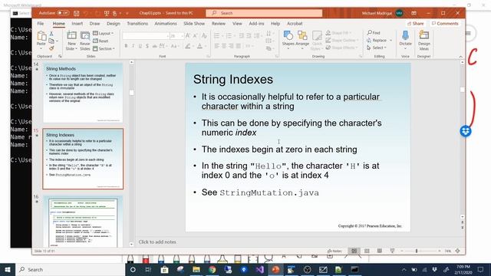Switch to the Insert tab
The image size is (491, 276).
coord(77,24)
